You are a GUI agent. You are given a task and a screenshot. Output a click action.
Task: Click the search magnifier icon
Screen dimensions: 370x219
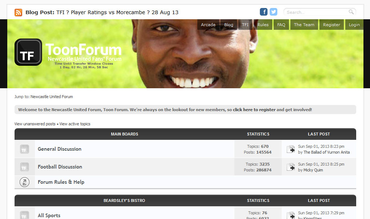(x=351, y=12)
